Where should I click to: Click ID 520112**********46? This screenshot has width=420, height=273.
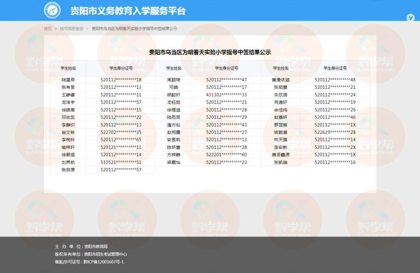[335, 117]
